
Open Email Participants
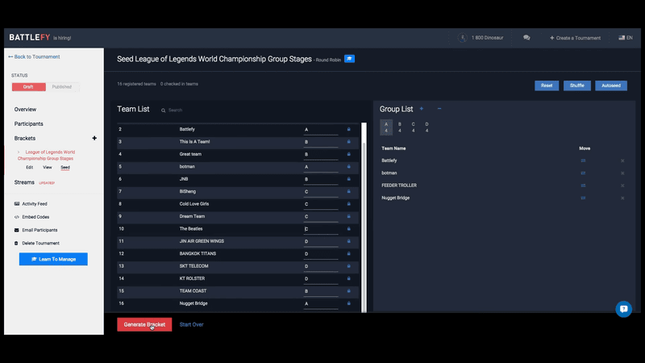(35, 230)
